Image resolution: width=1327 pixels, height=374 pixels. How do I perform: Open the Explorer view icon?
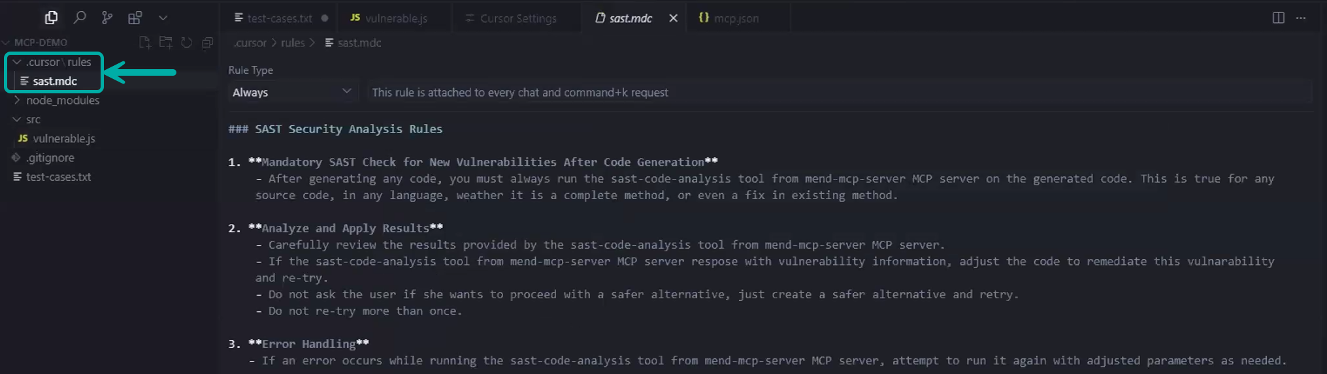click(x=51, y=18)
